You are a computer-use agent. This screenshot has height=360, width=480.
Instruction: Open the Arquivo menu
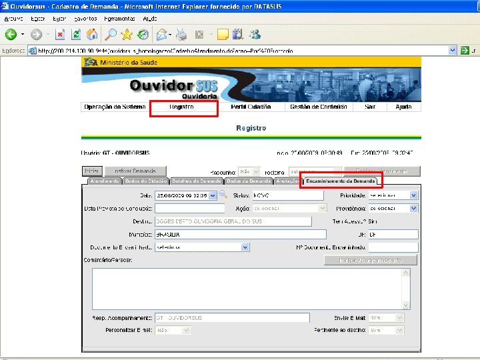tap(13, 19)
